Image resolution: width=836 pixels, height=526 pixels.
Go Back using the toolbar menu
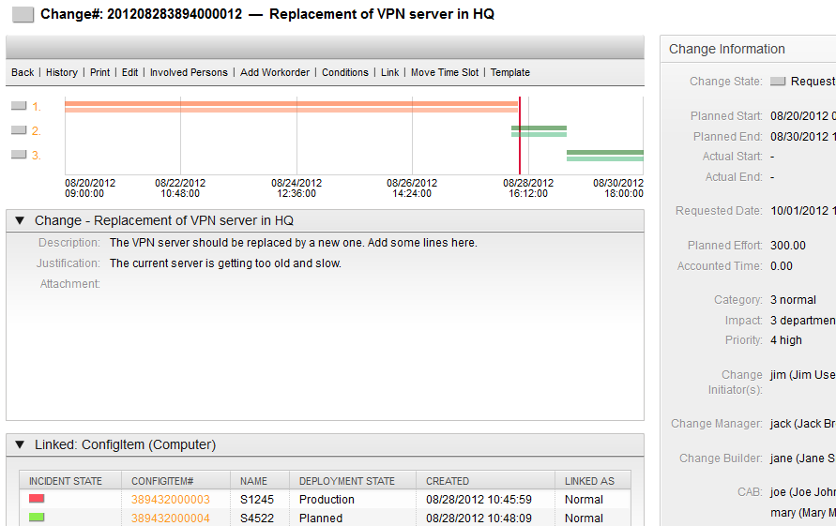23,73
